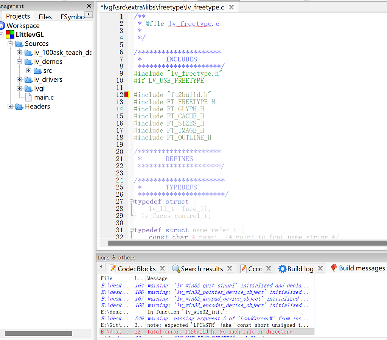Screen dimensions: 387x340
Task: Click the src folder icon
Action: pyautogui.click(x=38, y=71)
